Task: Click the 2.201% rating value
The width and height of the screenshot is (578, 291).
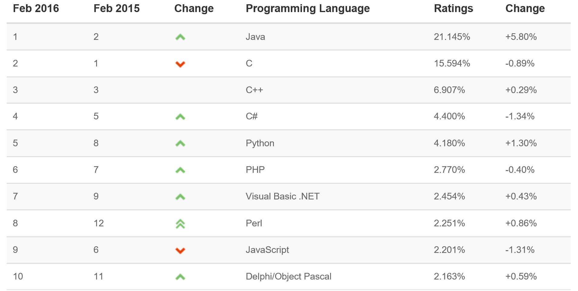Action: [x=450, y=250]
